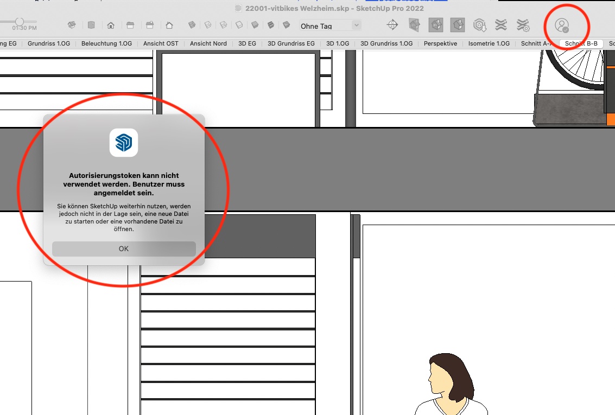The image size is (615, 415).
Task: Toggle Display Section Cuts
Action: pyautogui.click(x=436, y=25)
